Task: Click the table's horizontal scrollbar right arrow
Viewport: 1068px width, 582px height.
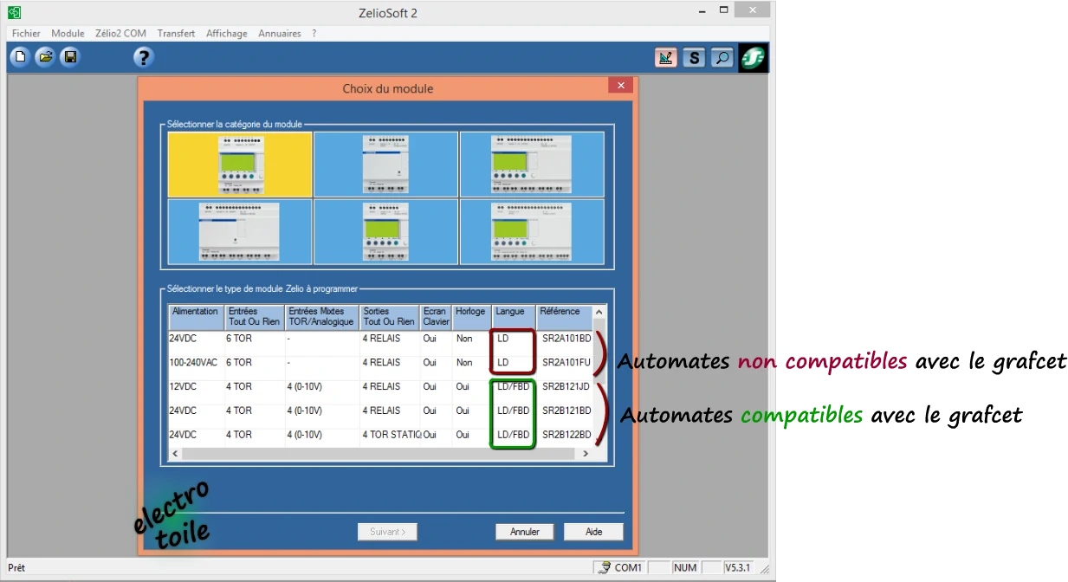Action: click(586, 453)
